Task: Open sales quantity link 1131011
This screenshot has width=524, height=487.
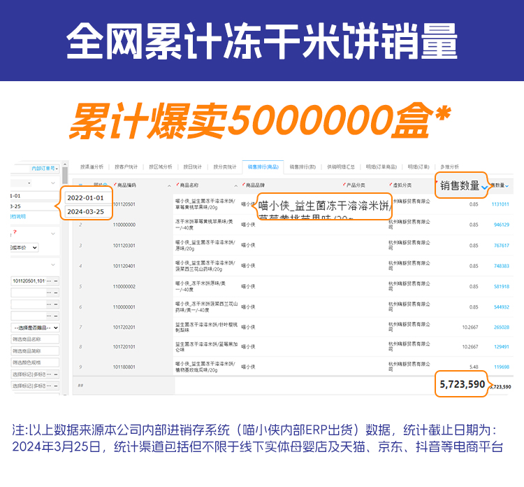Action: click(500, 204)
